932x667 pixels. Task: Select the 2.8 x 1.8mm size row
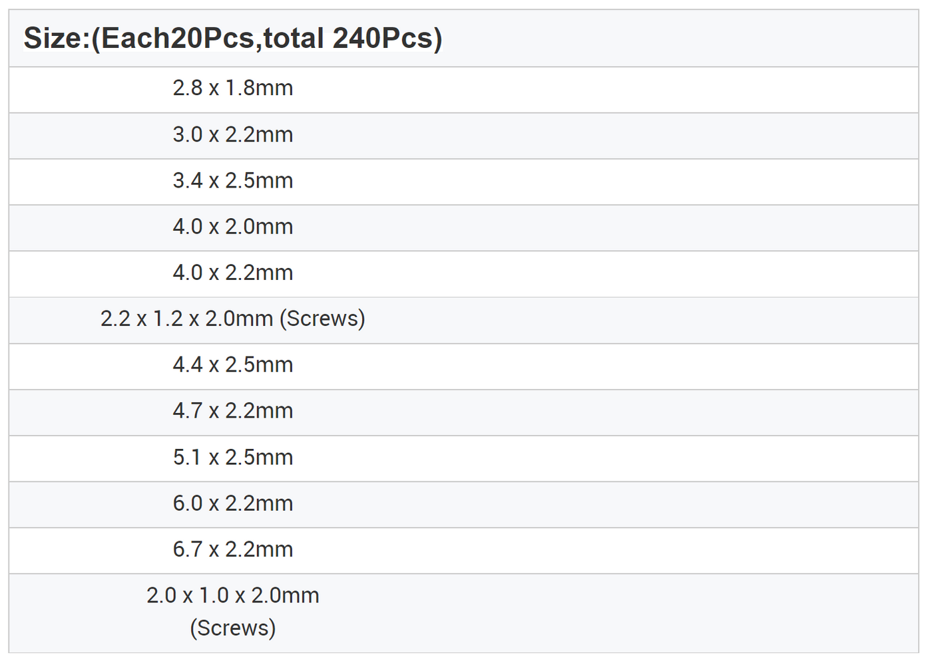click(x=233, y=88)
